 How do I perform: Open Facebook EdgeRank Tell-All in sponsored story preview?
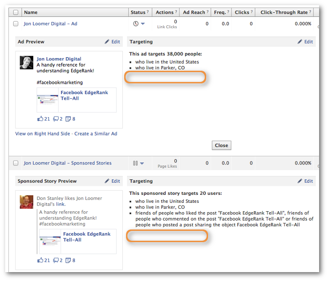pyautogui.click(x=87, y=237)
